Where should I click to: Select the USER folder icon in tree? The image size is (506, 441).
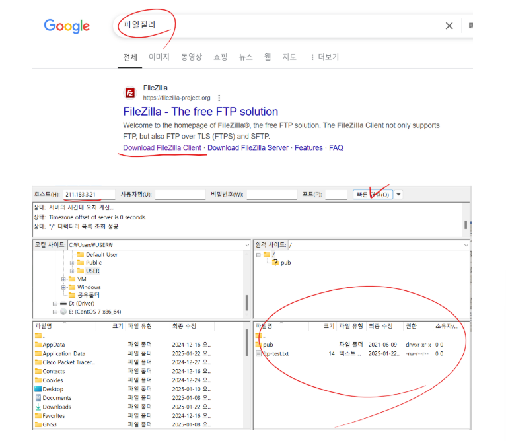click(x=81, y=271)
